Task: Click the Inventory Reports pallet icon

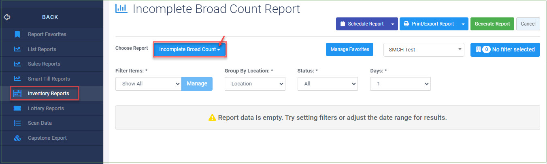Action: [17, 94]
